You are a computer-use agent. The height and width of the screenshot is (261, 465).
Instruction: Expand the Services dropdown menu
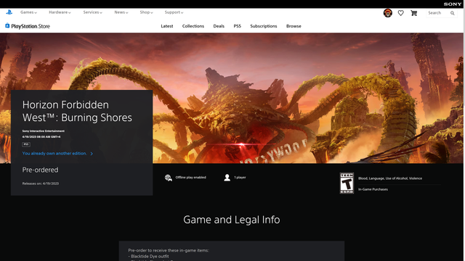pos(92,12)
